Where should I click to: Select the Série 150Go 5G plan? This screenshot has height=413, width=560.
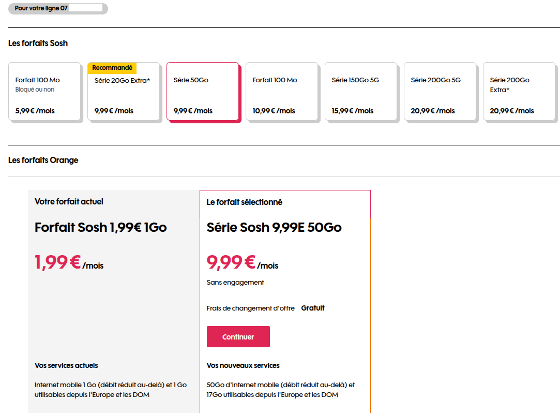(x=361, y=92)
